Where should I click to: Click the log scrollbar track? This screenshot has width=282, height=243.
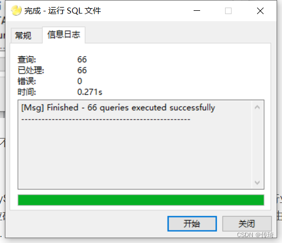click(257, 145)
